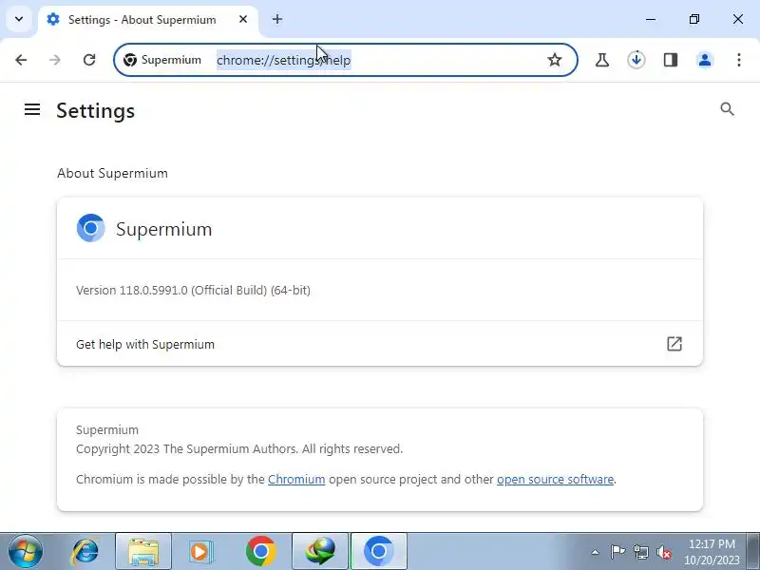760x570 pixels.
Task: Click the external link icon beside help
Action: click(674, 344)
